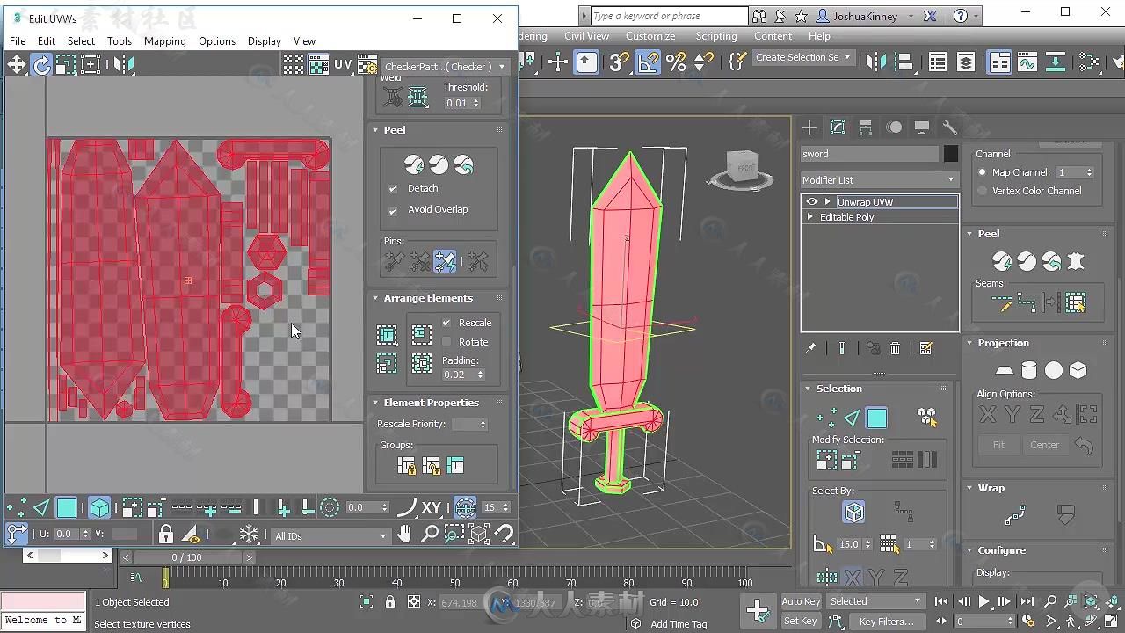The height and width of the screenshot is (633, 1125).
Task: Toggle Select By Element UV mode
Action: (x=100, y=507)
